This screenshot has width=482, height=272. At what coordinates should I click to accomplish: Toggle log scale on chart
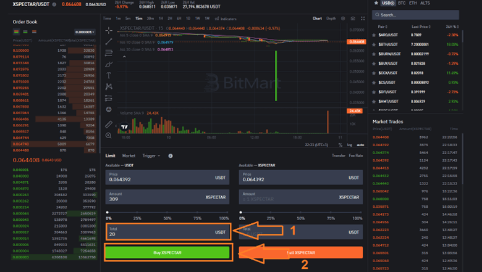[350, 145]
